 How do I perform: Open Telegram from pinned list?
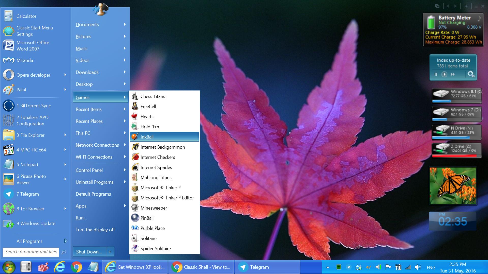pyautogui.click(x=29, y=194)
